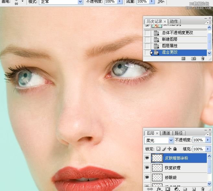Hide the 修眼袋 layer
Screen dimensions: 213x191
coord(147,177)
